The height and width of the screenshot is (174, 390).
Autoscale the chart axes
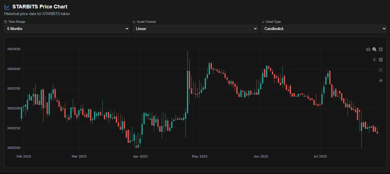tap(381, 70)
